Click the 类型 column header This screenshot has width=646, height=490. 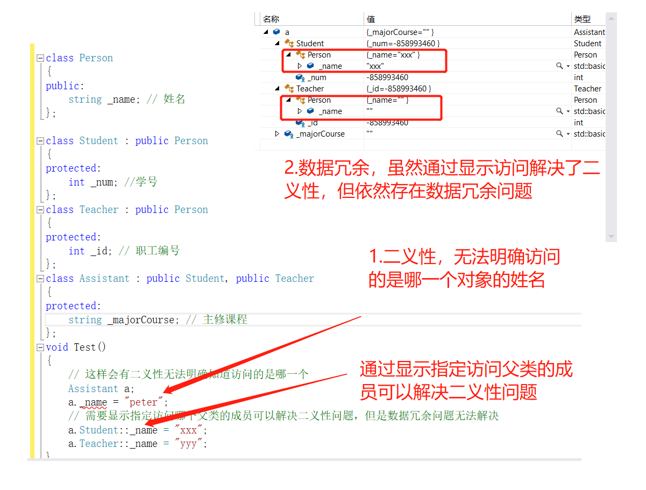[588, 19]
